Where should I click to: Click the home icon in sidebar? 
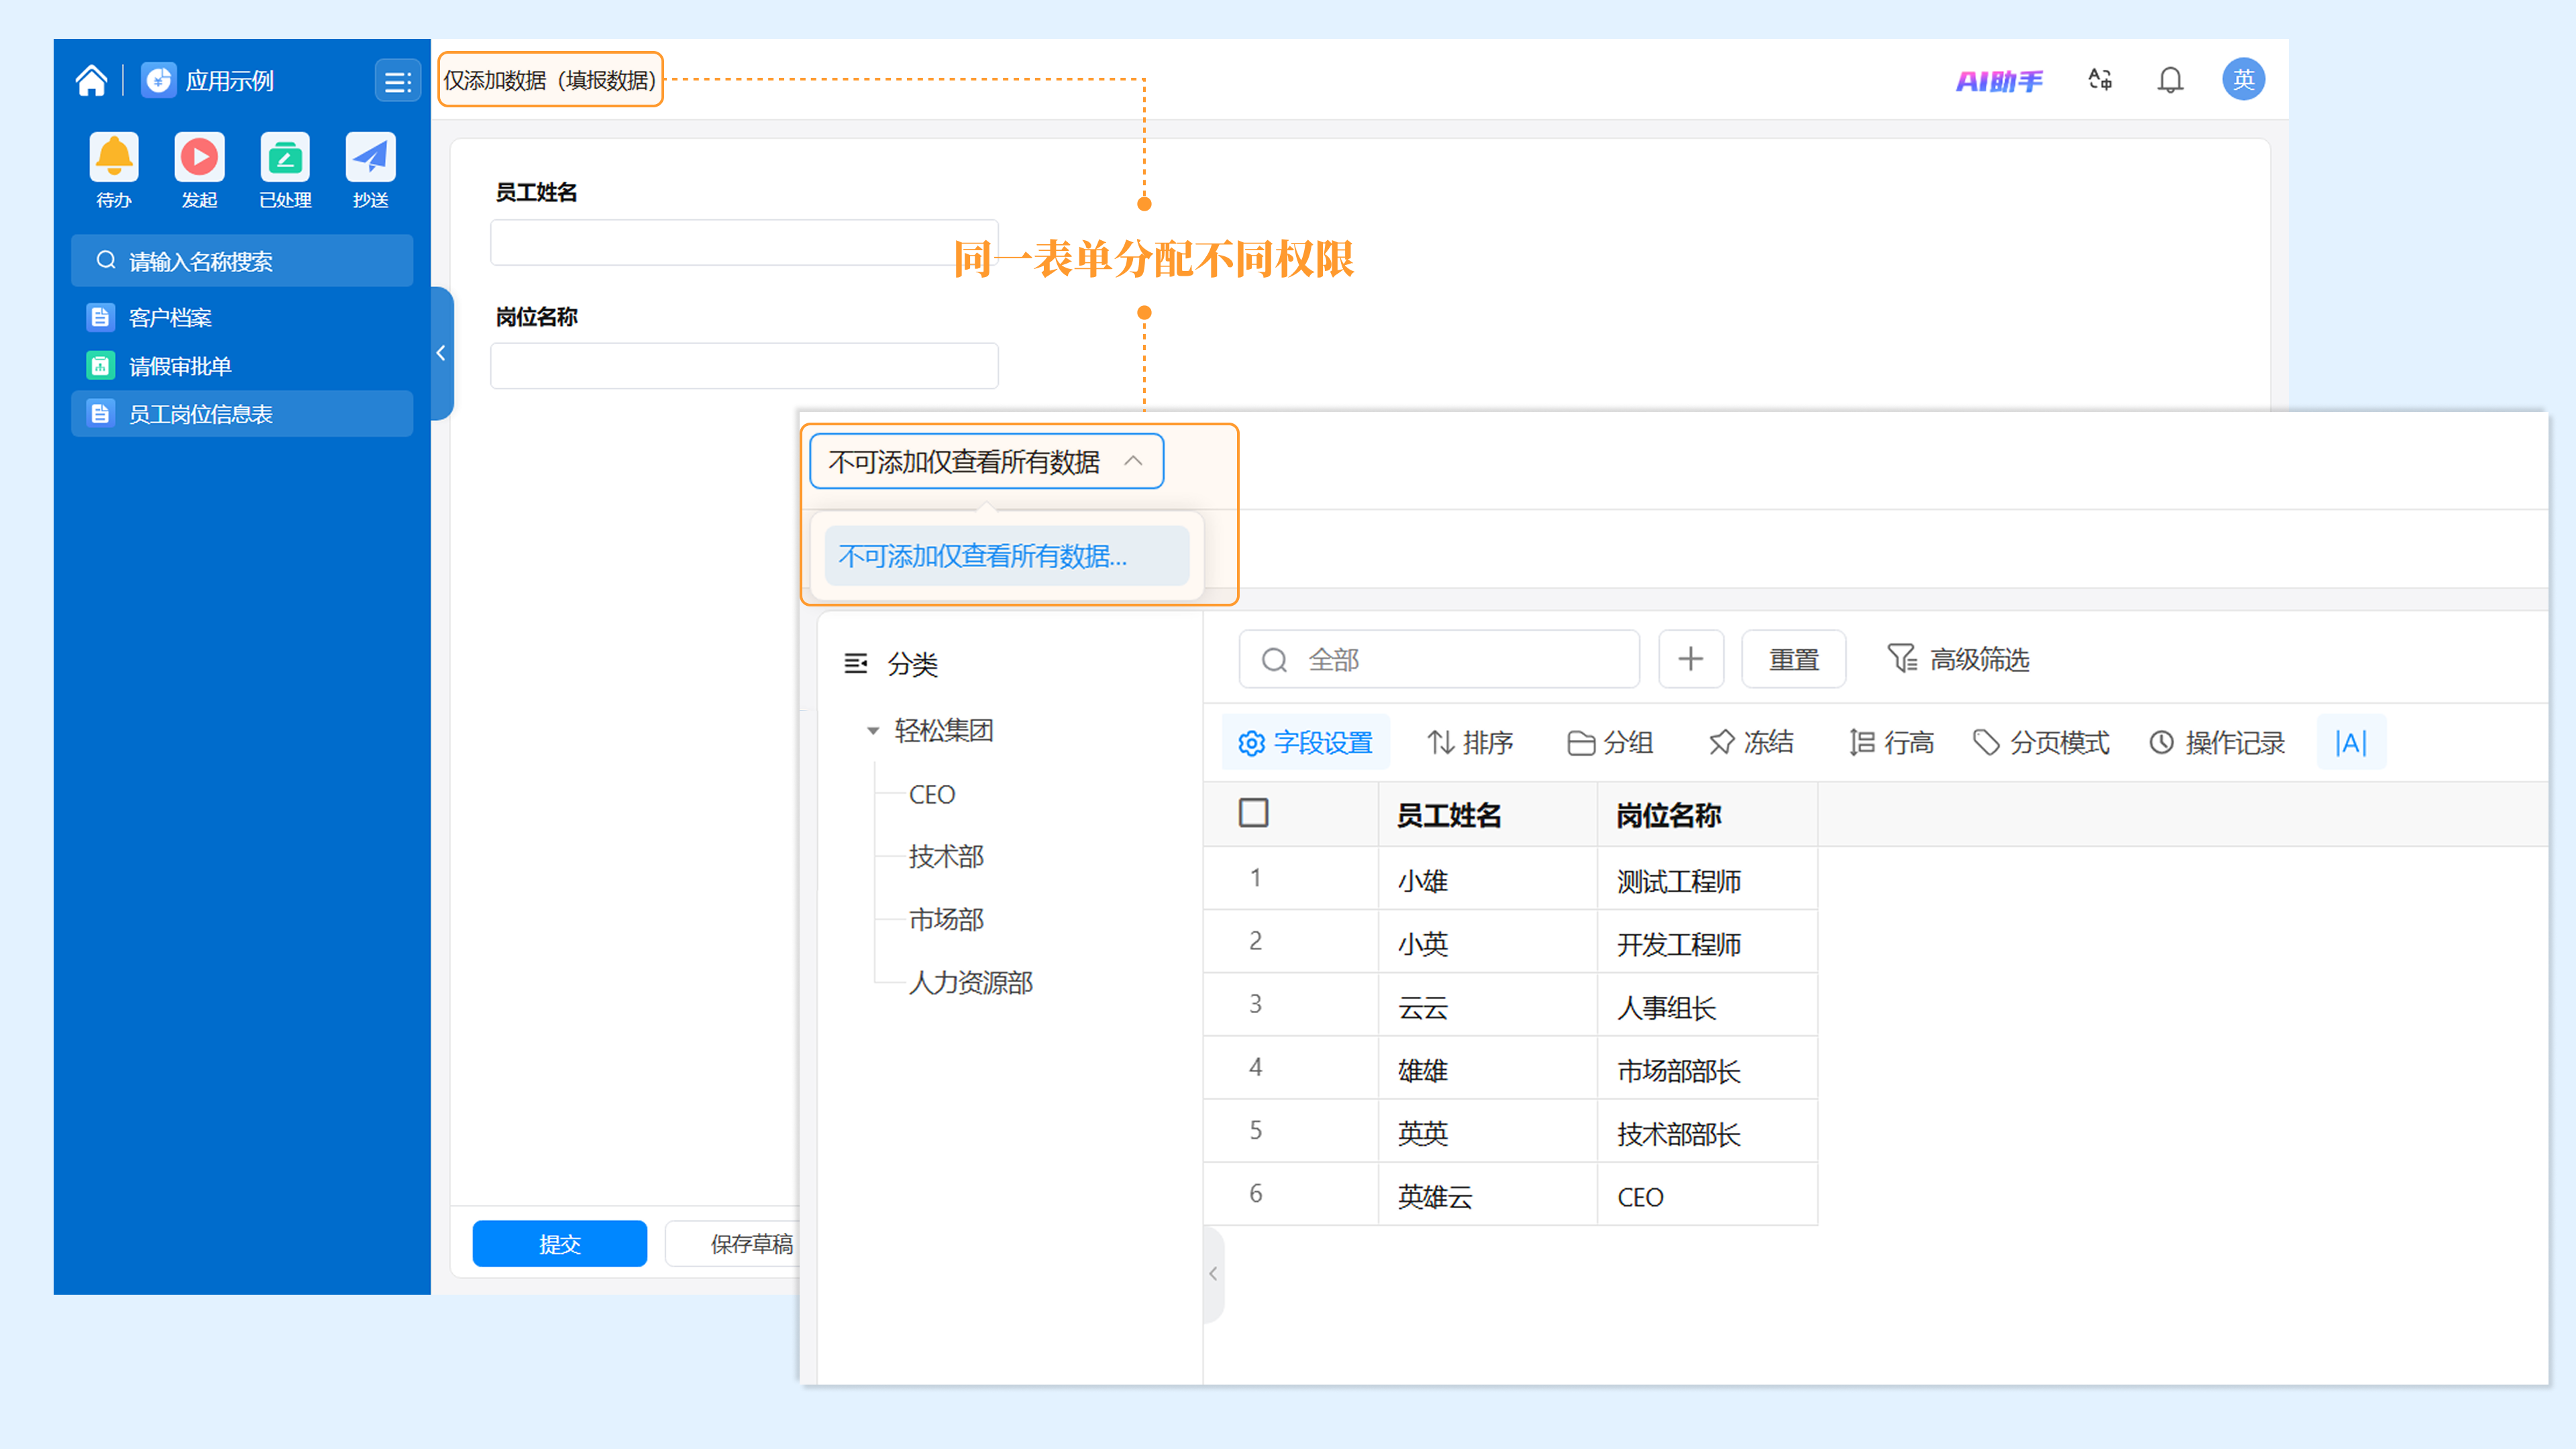click(91, 80)
